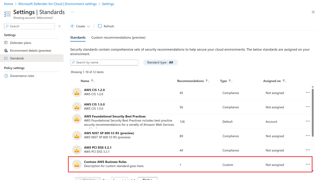Open AWS Foundational Security Best Practices name
Screen dimensions: 319x180
[115, 116]
